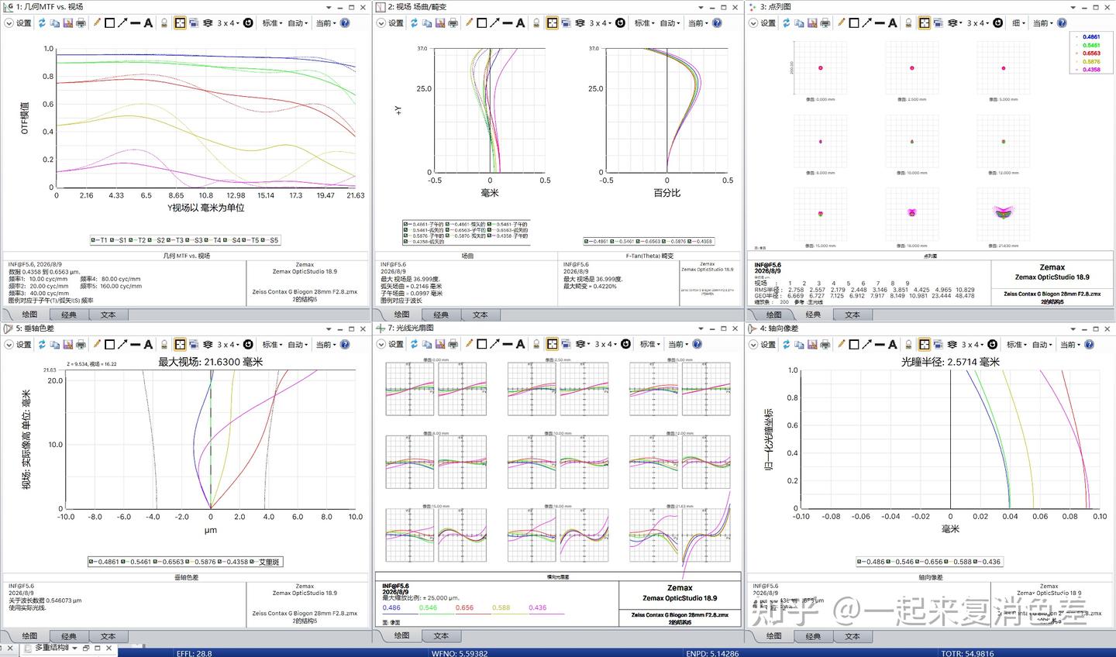
Task: Print the 点列图 spot diagram
Action: click(x=825, y=23)
